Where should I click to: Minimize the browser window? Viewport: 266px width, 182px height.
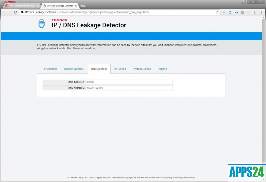tap(249, 2)
